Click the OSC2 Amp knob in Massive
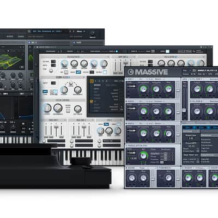The width and height of the screenshot is (218, 218). tap(168, 111)
